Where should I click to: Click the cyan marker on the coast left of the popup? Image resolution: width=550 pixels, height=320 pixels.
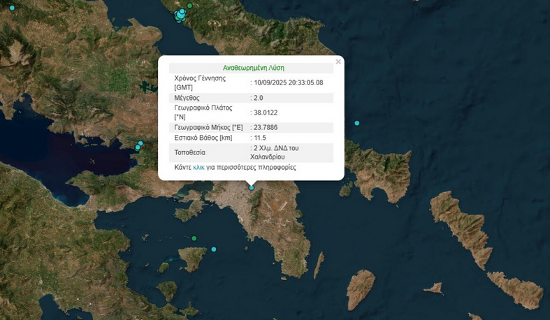pos(139,145)
